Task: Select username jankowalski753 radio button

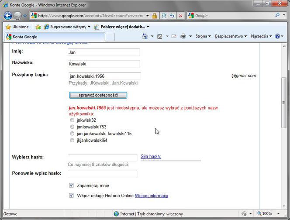Action: pyautogui.click(x=72, y=127)
